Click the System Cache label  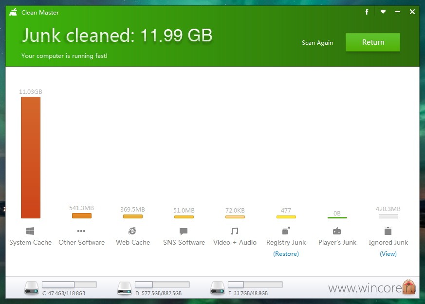point(30,242)
